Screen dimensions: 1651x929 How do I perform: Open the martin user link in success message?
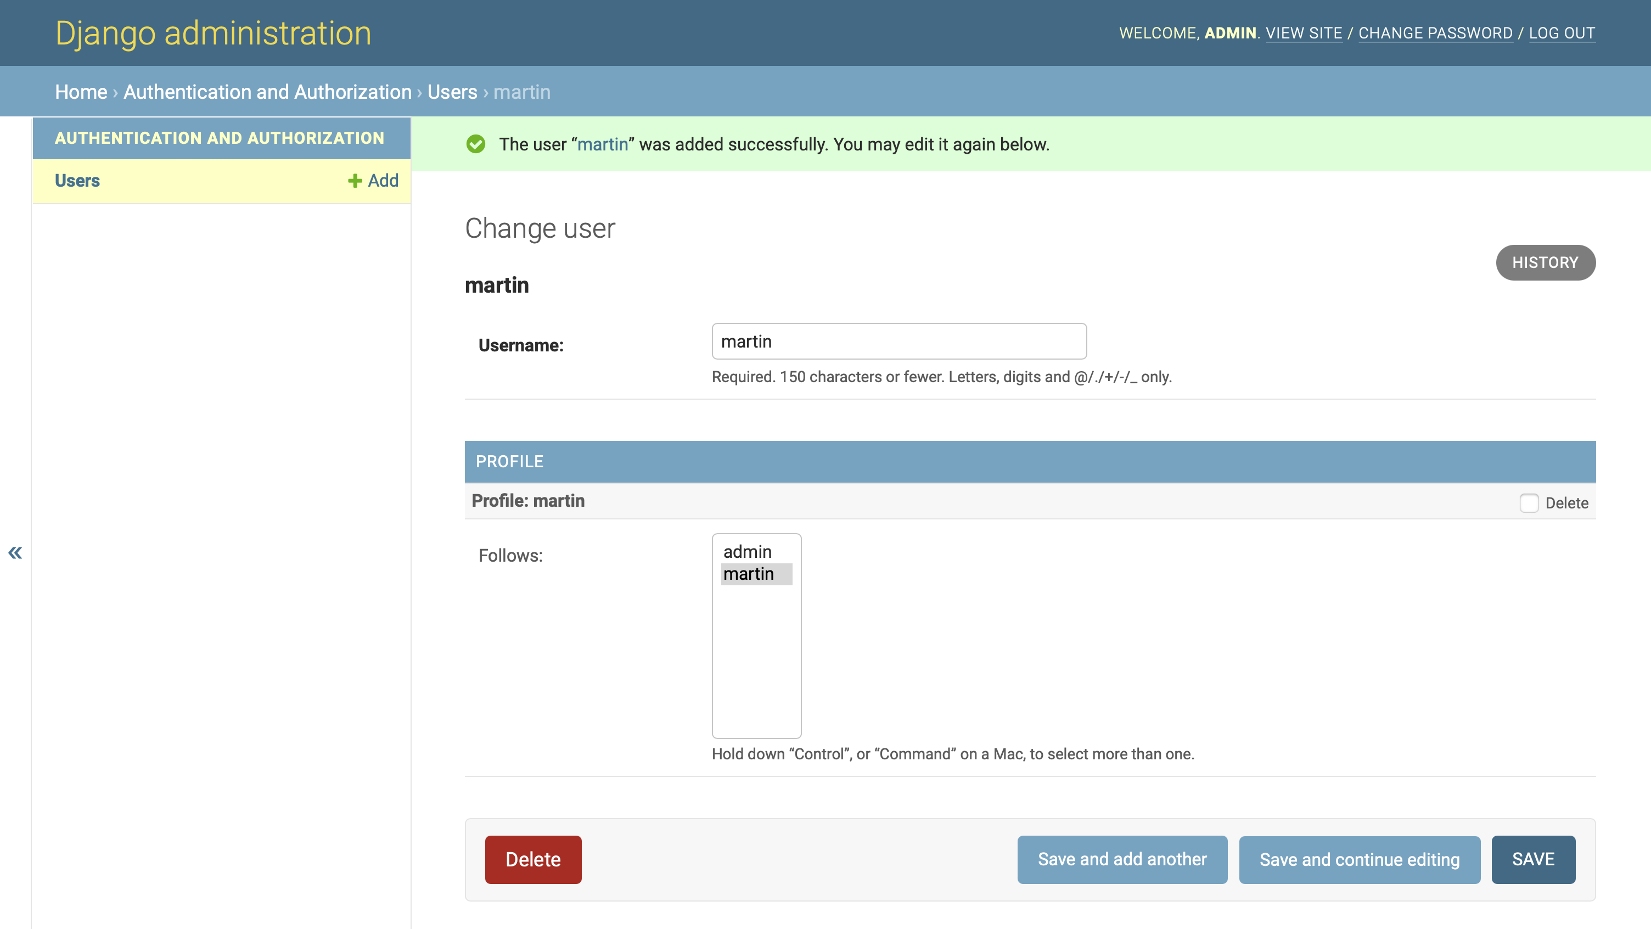click(x=603, y=144)
